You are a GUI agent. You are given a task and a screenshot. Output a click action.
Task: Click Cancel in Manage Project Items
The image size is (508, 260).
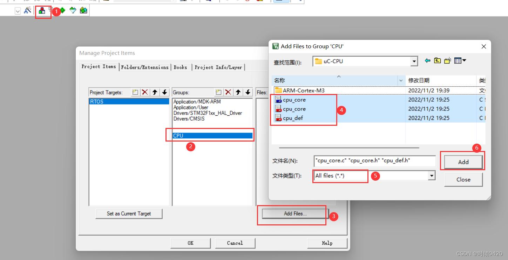coord(235,243)
